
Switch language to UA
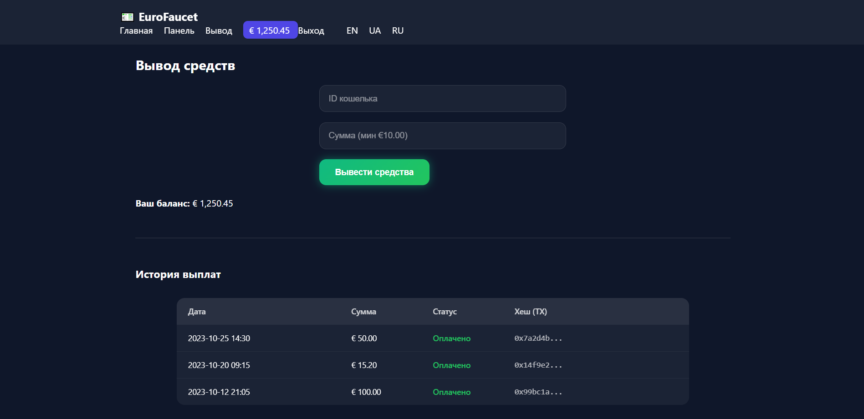coord(375,30)
